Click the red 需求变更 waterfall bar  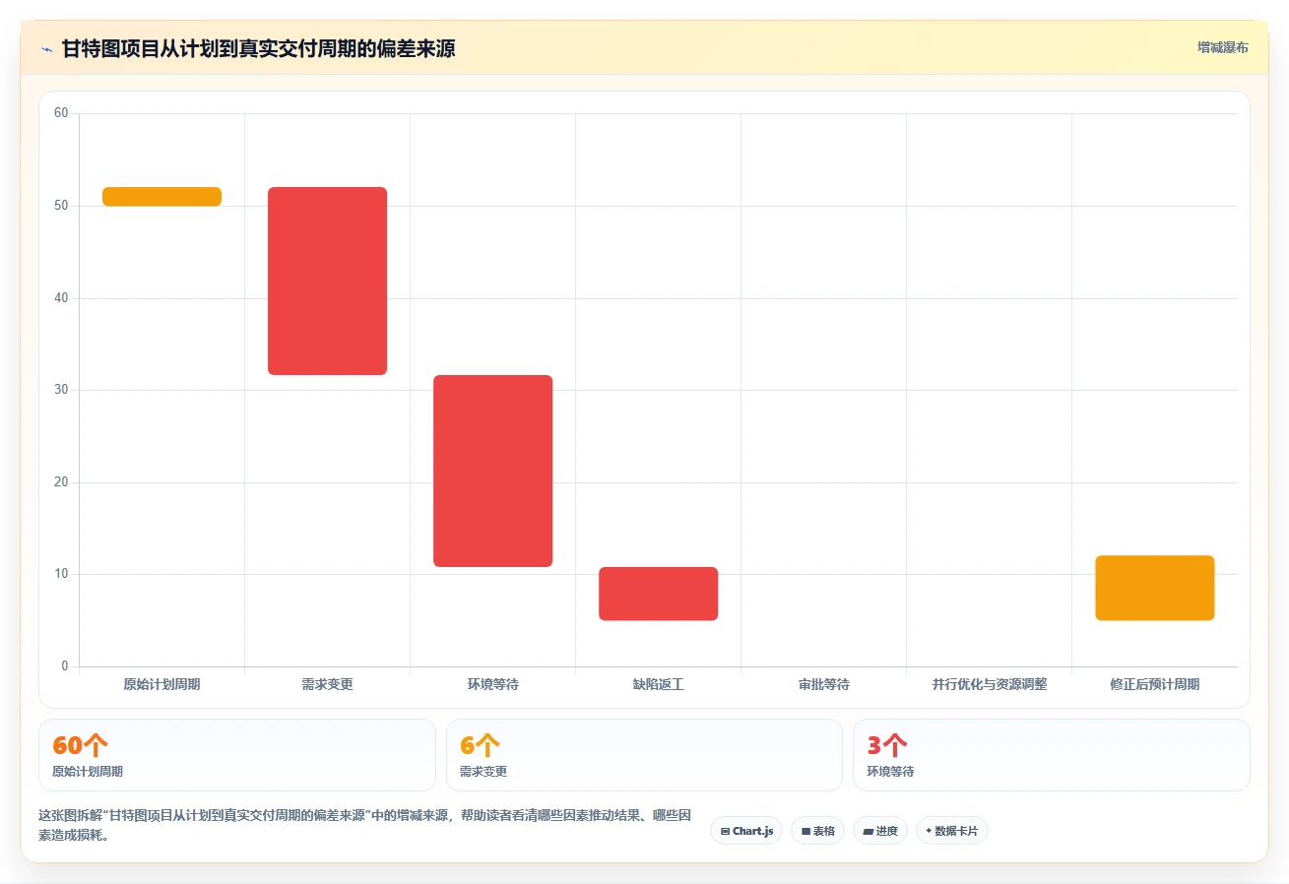(x=327, y=281)
